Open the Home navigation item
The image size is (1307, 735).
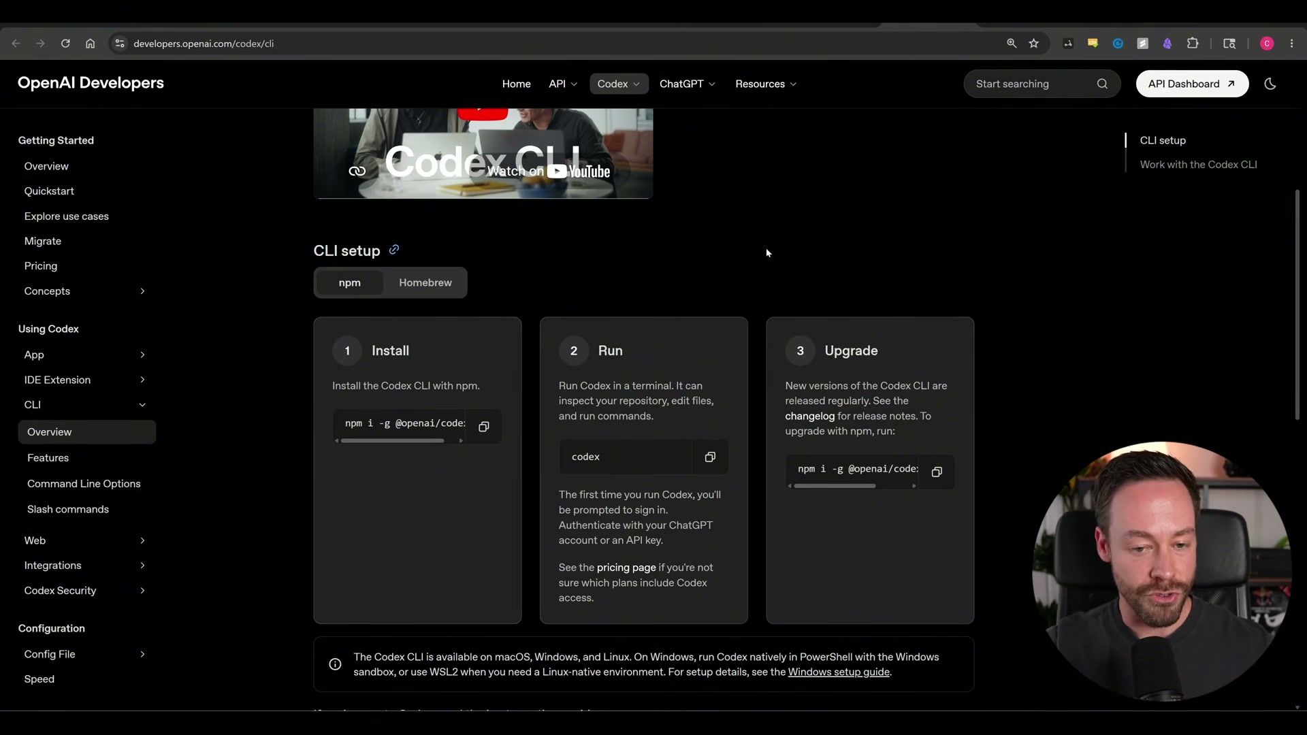coord(516,84)
